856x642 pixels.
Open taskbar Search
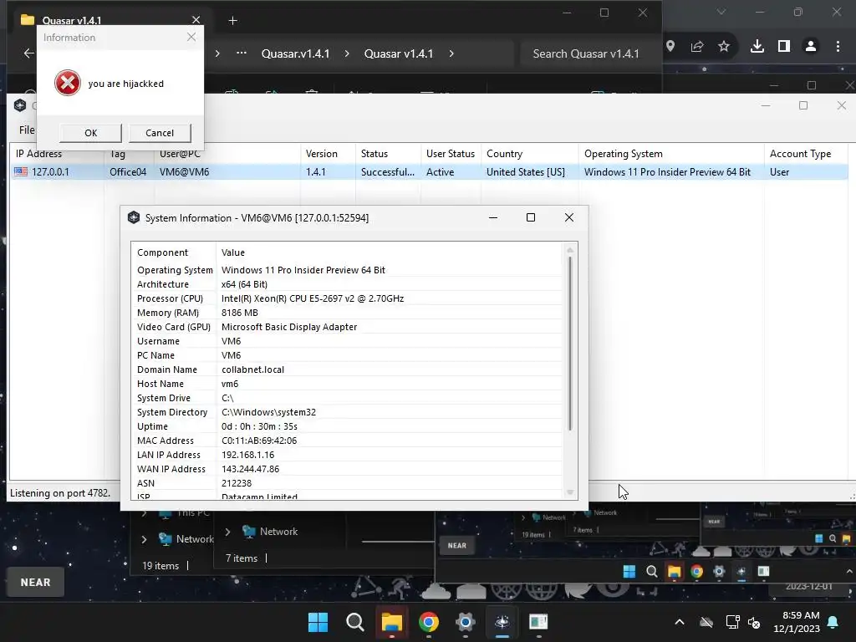[x=354, y=622]
